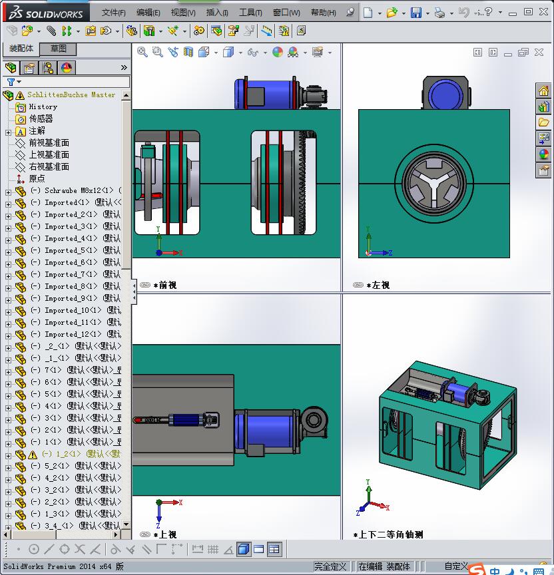
Task: Open the Hide/Show Items dropdown arrow
Action: (265, 53)
